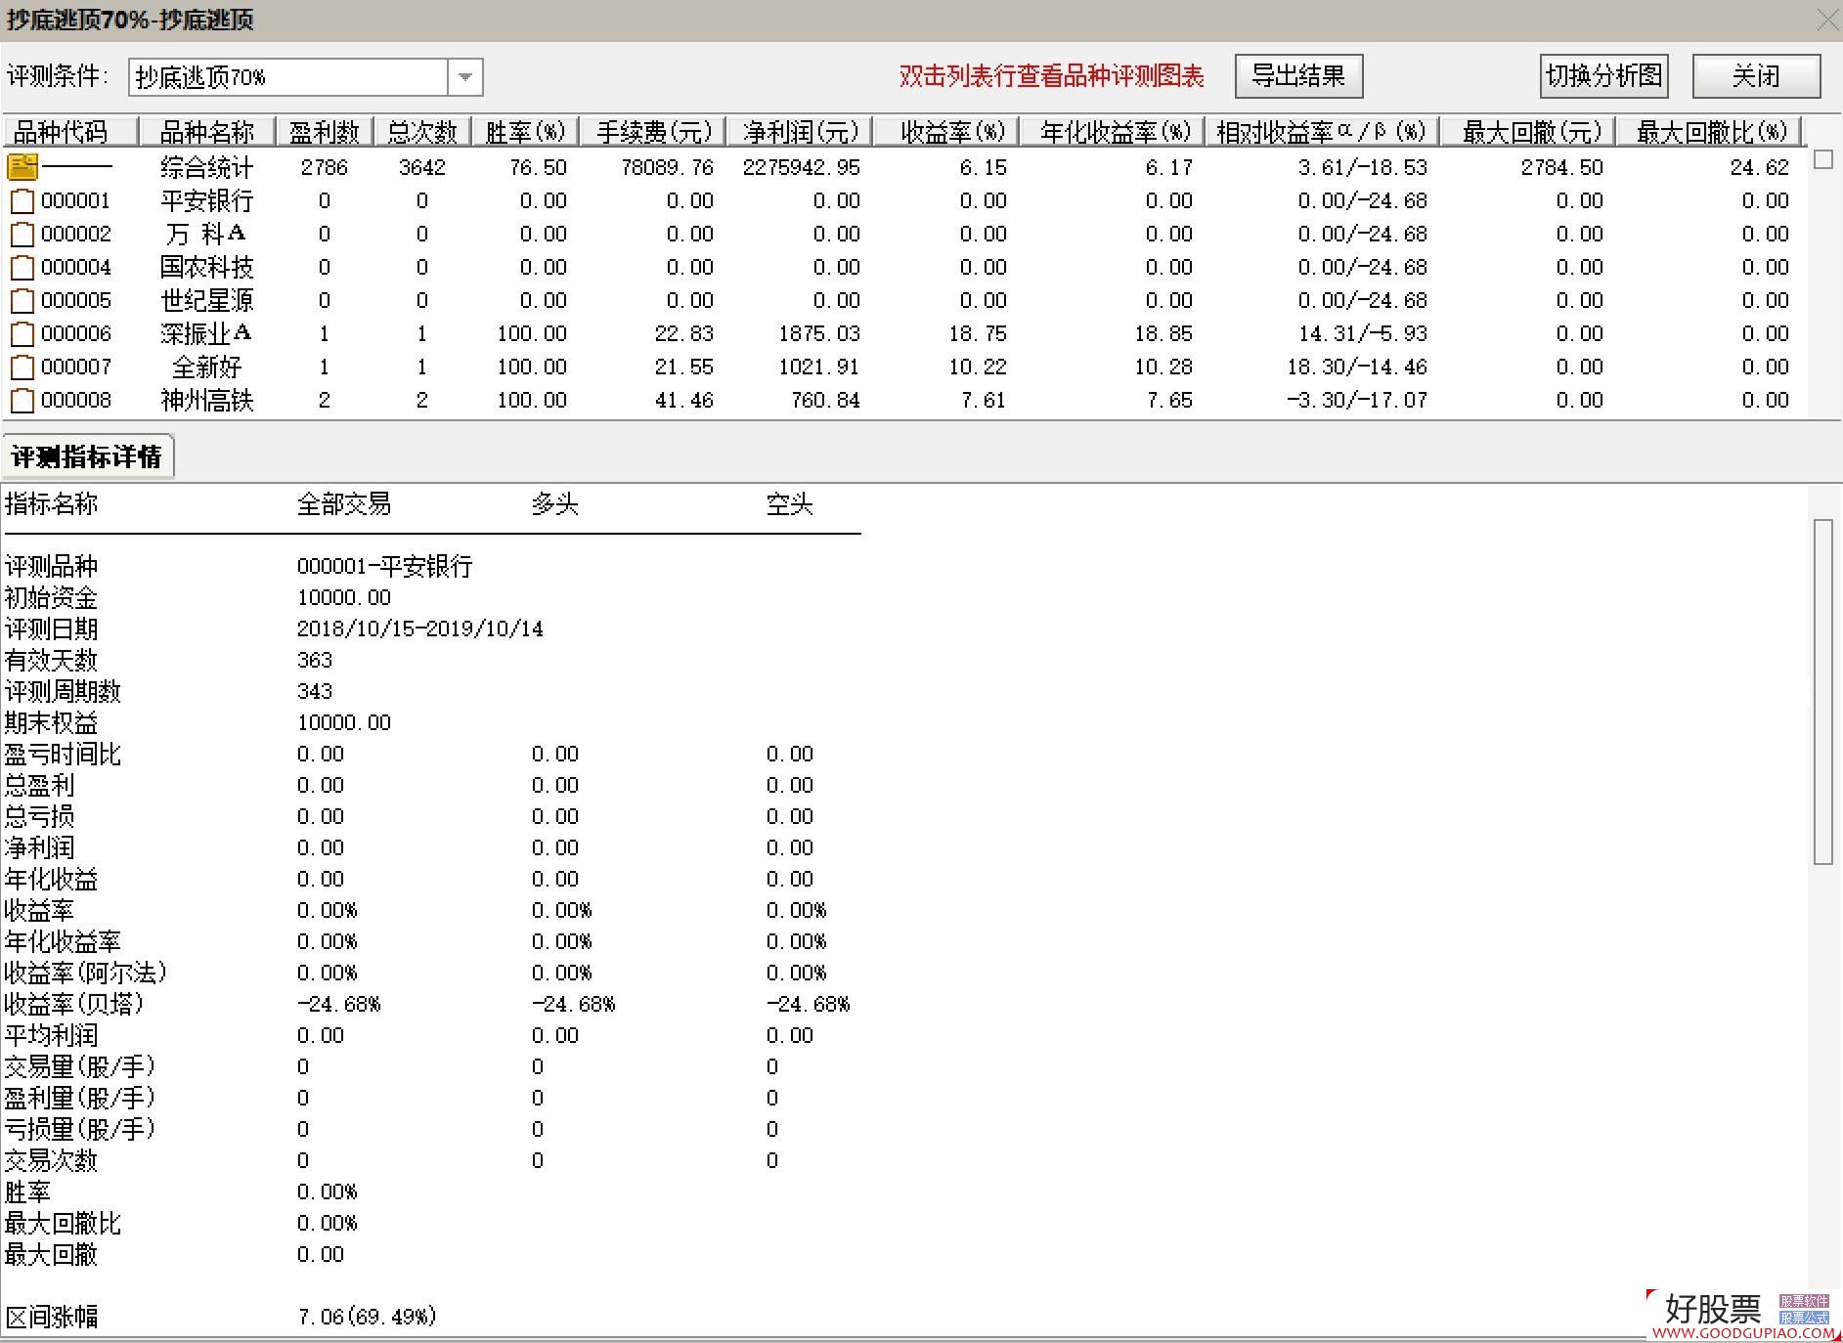The image size is (1843, 1343).
Task: Click the 全部交易 column heading
Action: pyautogui.click(x=344, y=504)
